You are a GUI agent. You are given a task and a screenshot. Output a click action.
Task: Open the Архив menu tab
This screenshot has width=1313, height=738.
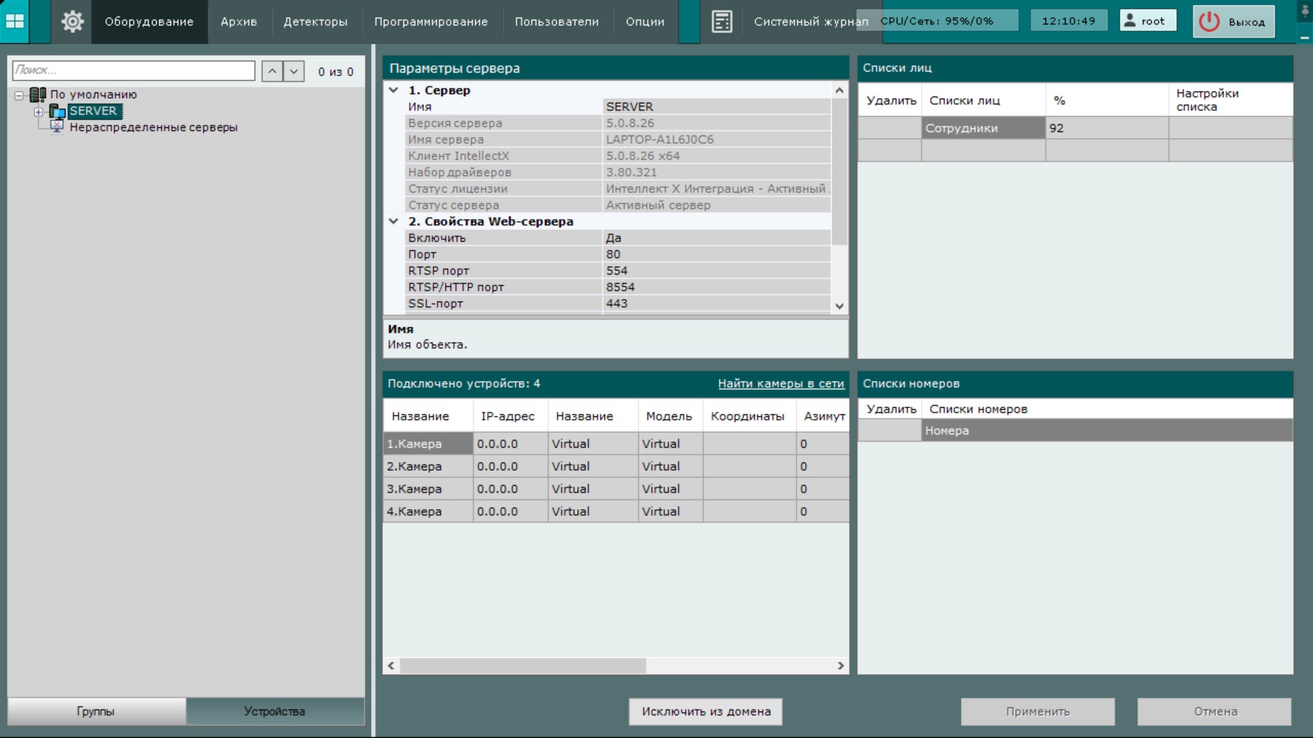239,22
